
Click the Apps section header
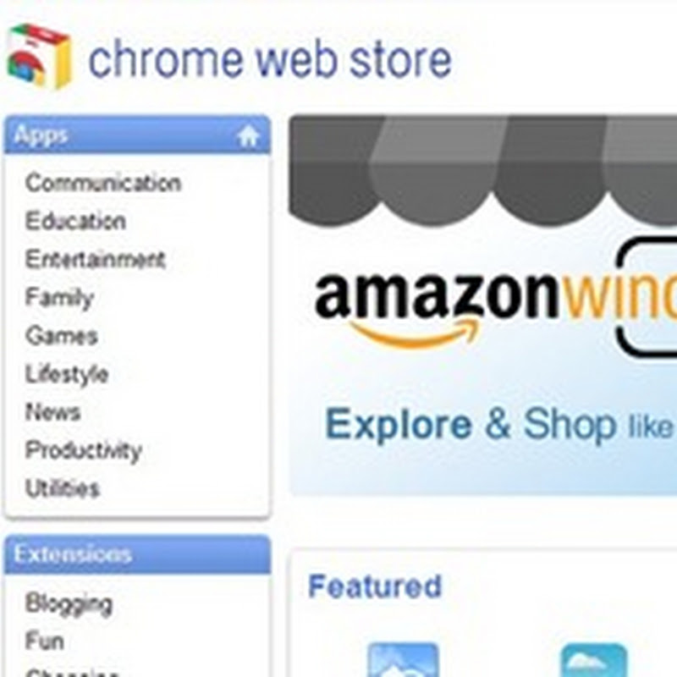point(137,135)
